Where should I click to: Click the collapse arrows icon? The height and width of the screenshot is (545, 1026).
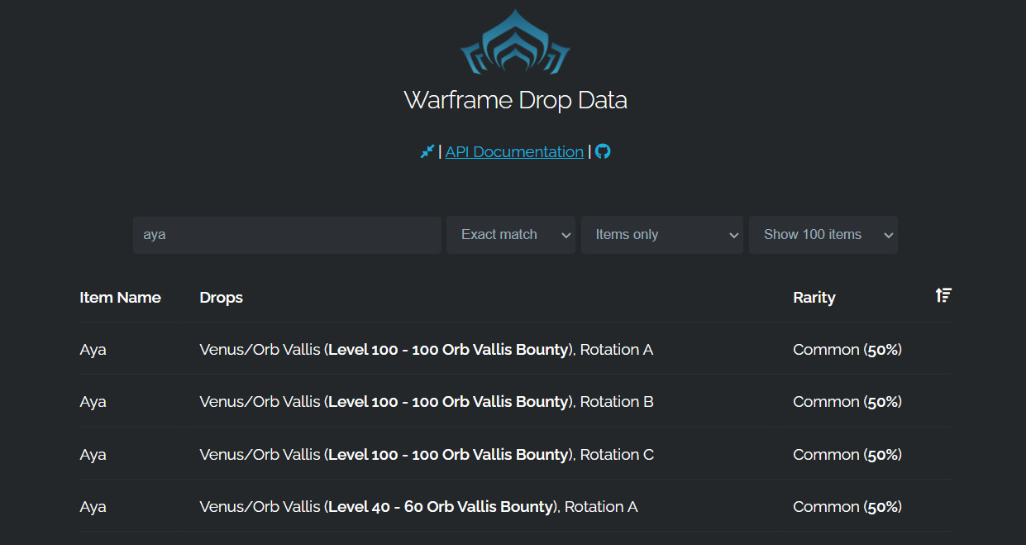427,151
